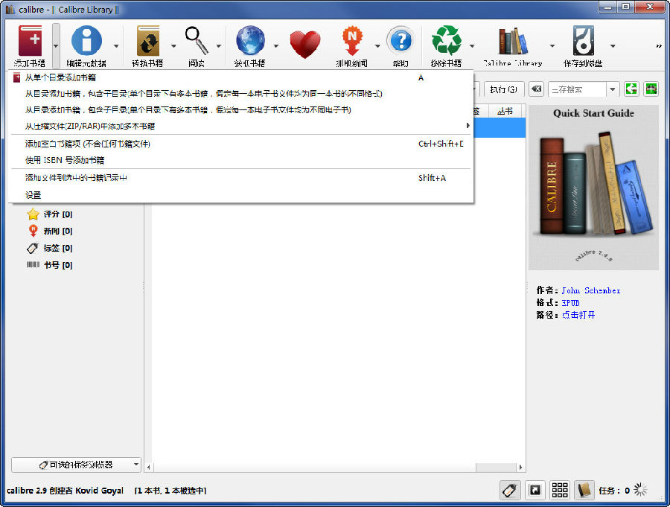Screen dimensions: 670x507
Task: Select Identifiers (书号) category in tag browser
Action: [50, 265]
